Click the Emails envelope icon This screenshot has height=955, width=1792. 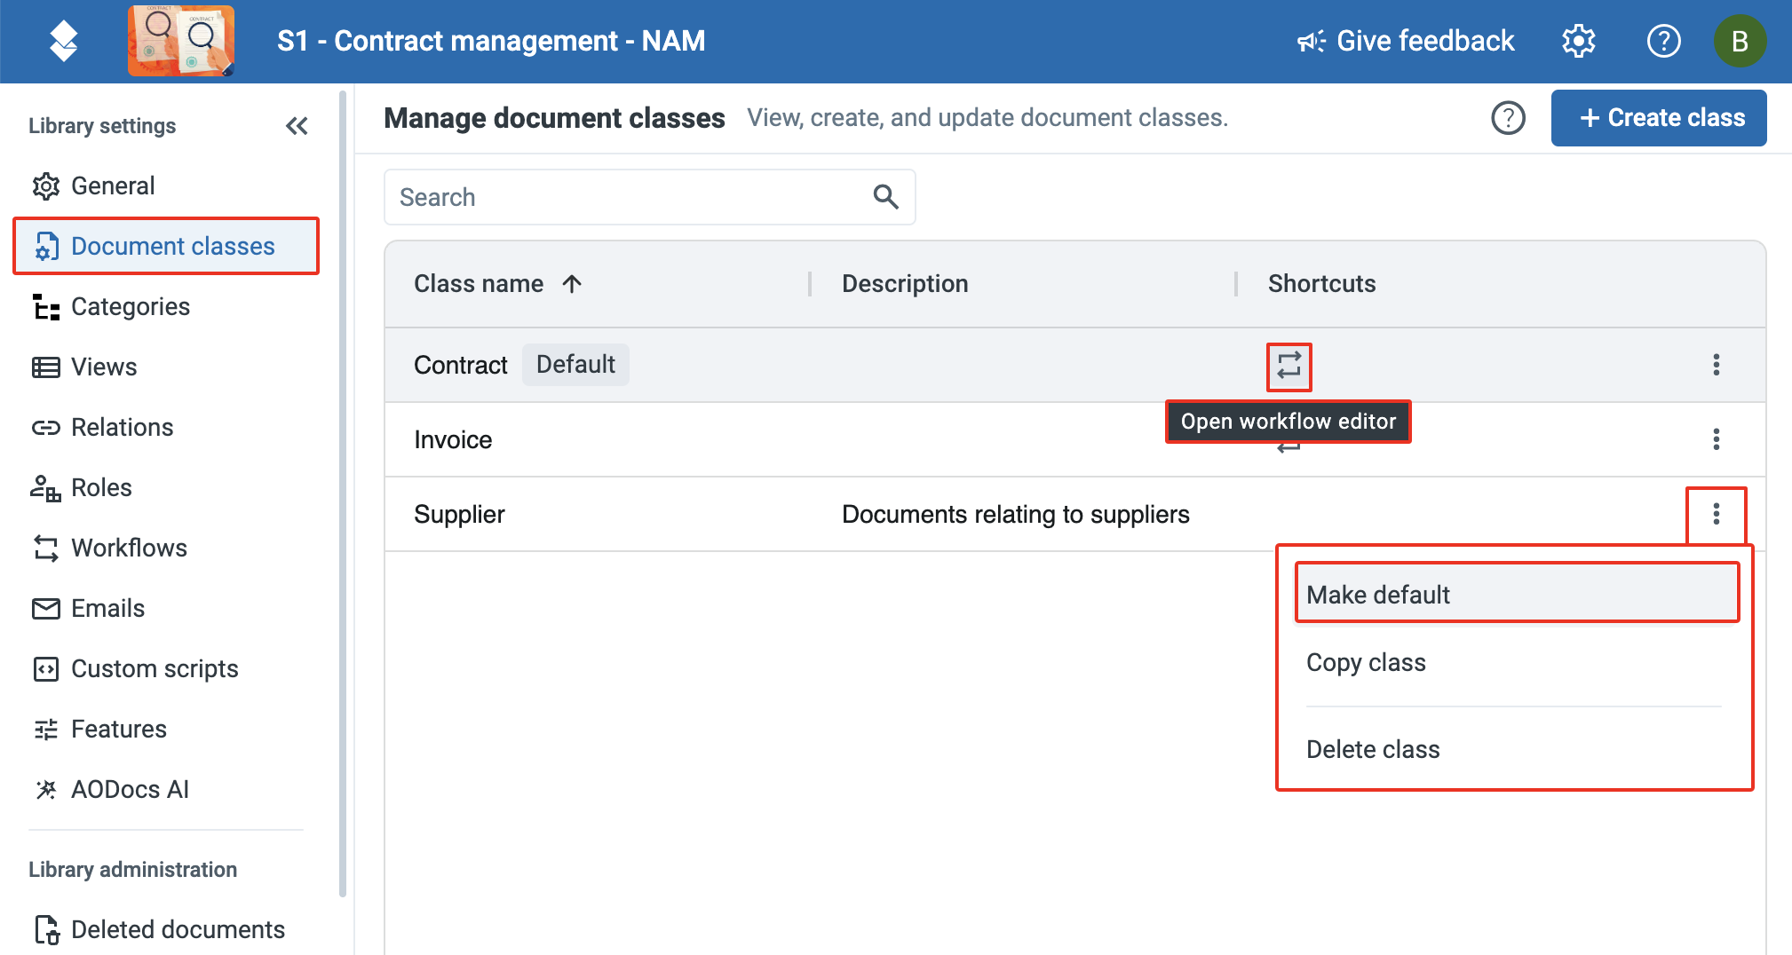click(45, 609)
